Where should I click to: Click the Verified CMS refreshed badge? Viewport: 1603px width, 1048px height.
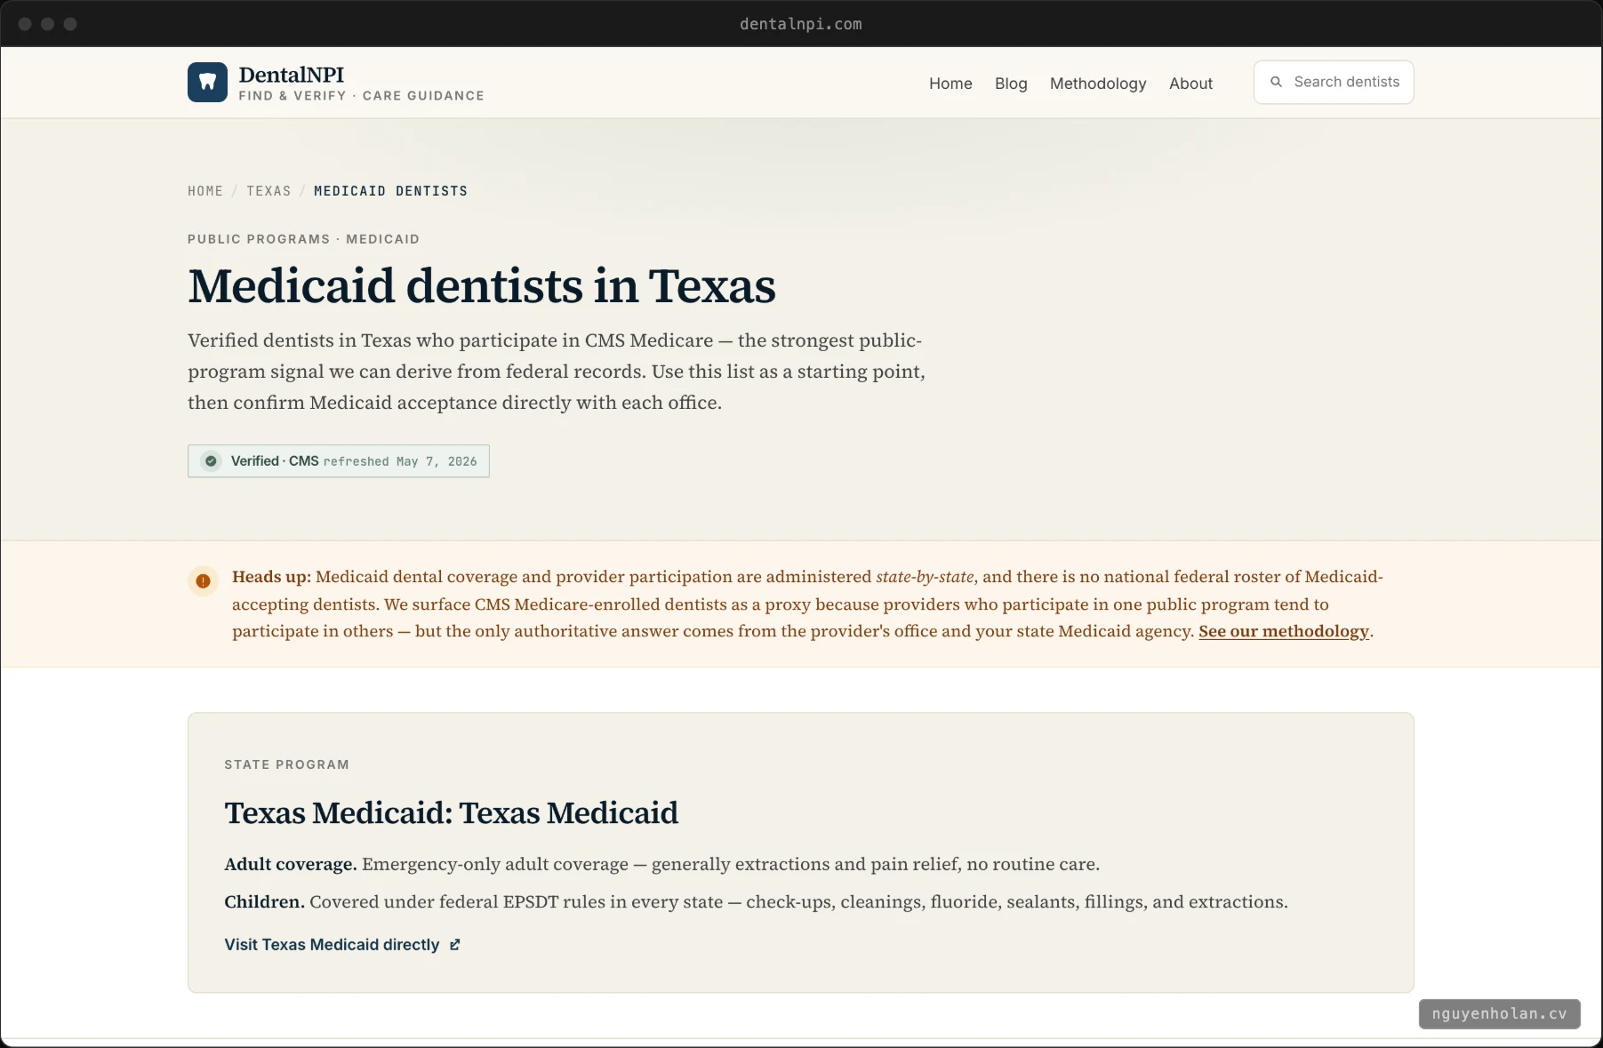(x=339, y=460)
